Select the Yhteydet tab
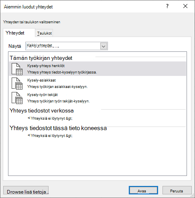This screenshot has height=198, width=195. [15, 33]
